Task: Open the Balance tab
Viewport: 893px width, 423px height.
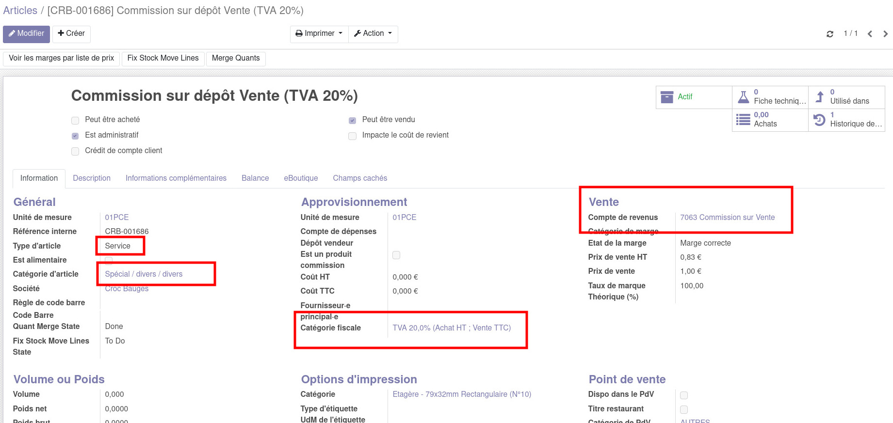Action: tap(255, 178)
